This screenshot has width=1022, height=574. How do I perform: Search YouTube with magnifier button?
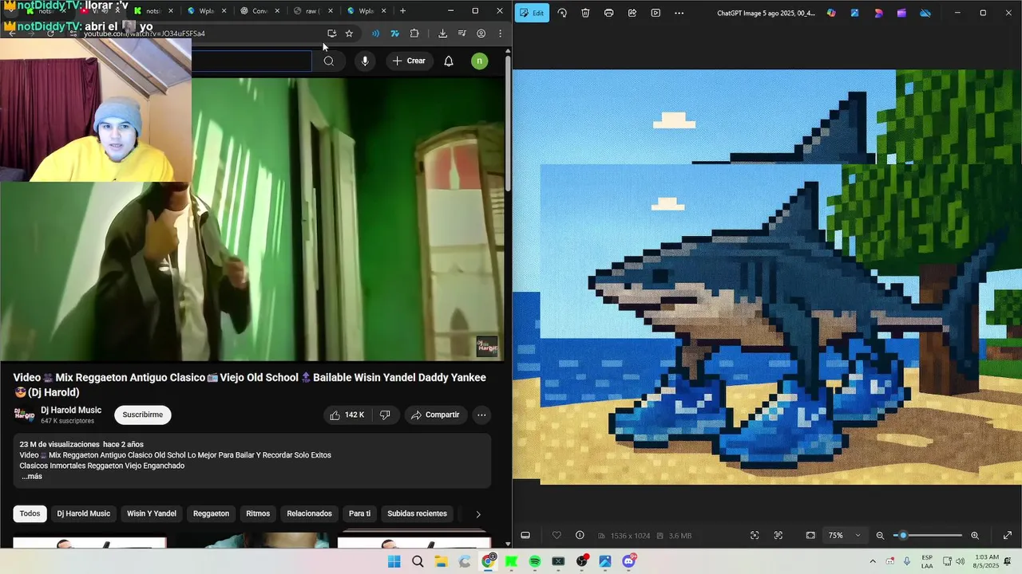pyautogui.click(x=328, y=61)
